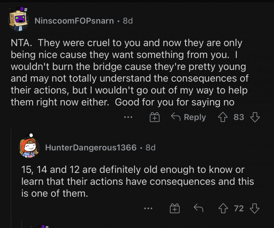
Task: Give an award to NinscoomFOPsnarn's comment
Action: tap(155, 117)
